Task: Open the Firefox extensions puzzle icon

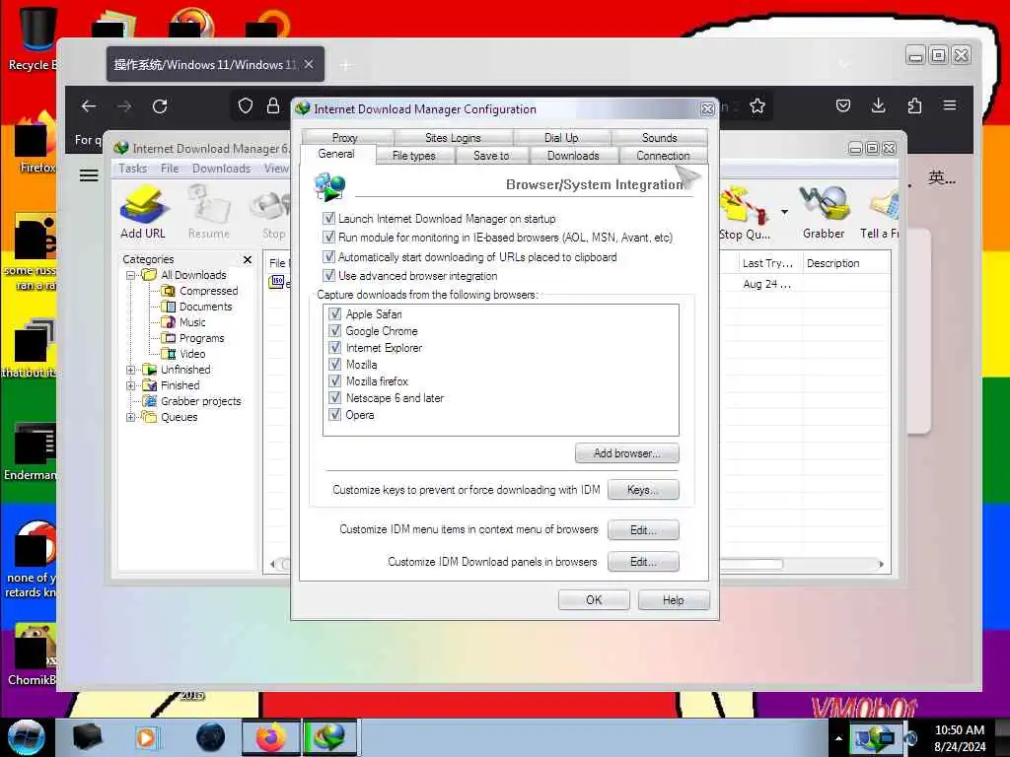Action: coord(914,105)
